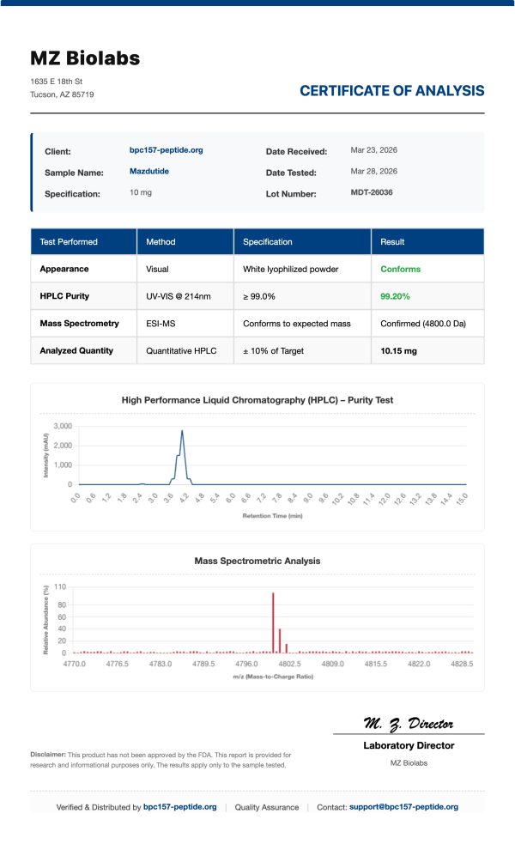Click the Date Tested value Mar 28, 2026
This screenshot has height=850, width=515.
click(374, 172)
